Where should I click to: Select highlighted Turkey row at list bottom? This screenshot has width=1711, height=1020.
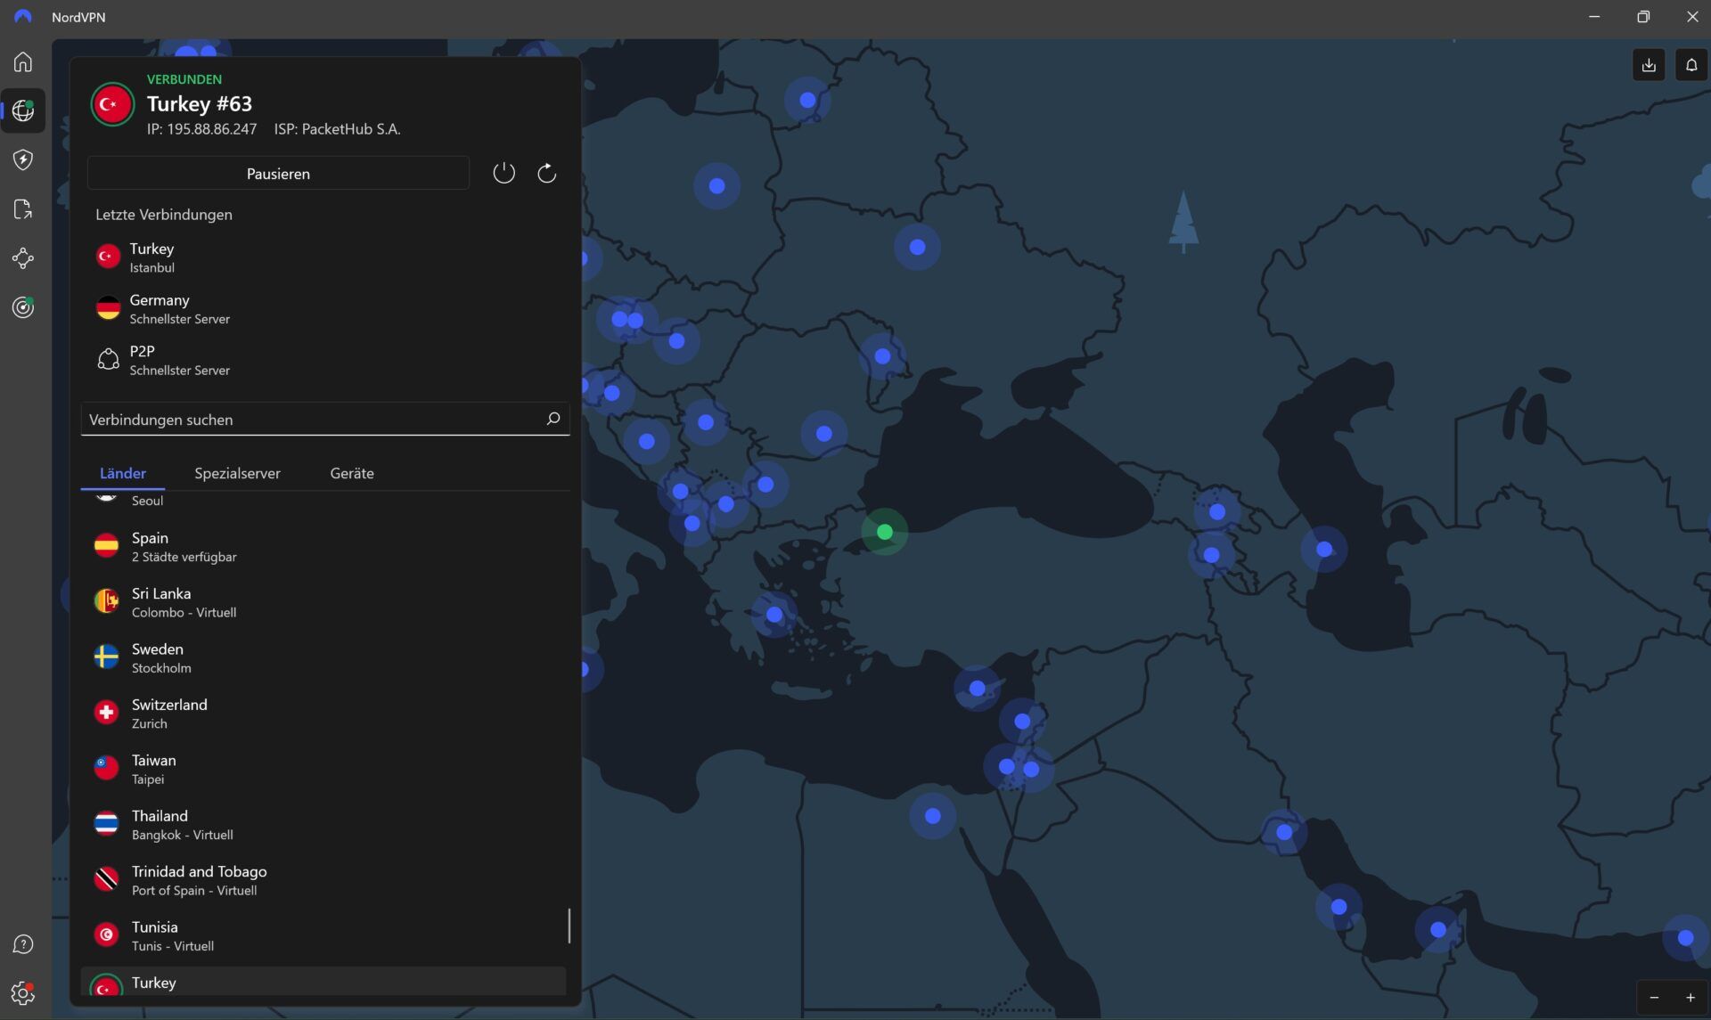[x=323, y=981]
